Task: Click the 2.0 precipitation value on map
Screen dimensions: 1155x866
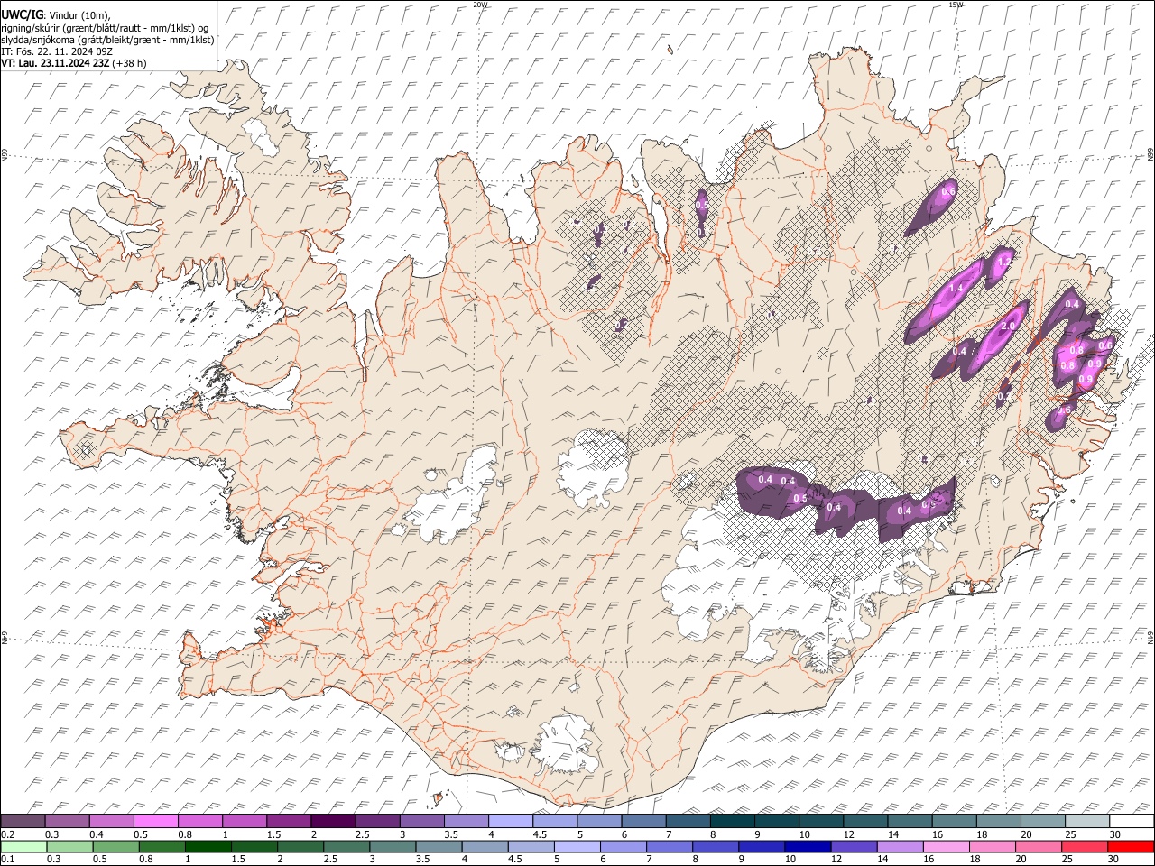Action: (1009, 326)
